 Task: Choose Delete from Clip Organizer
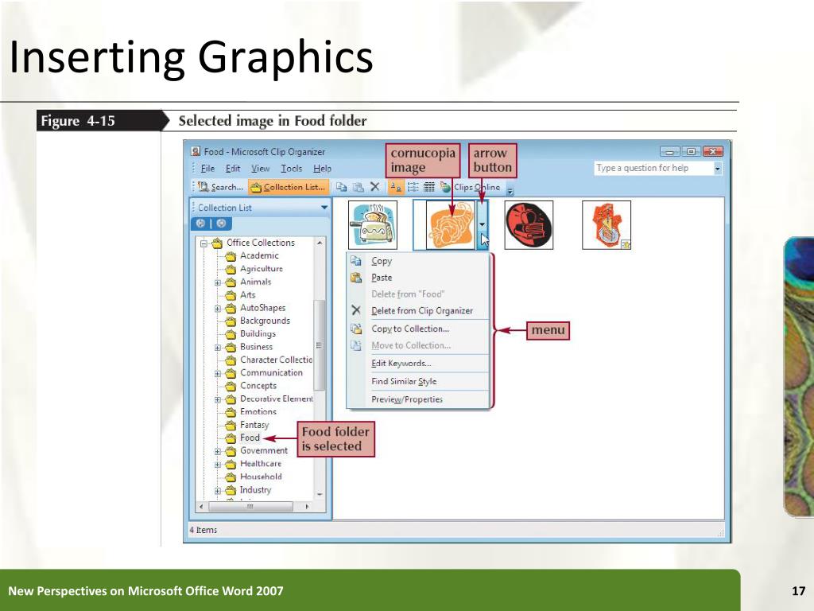(418, 311)
